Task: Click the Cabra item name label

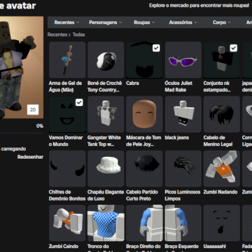Action: [x=132, y=83]
